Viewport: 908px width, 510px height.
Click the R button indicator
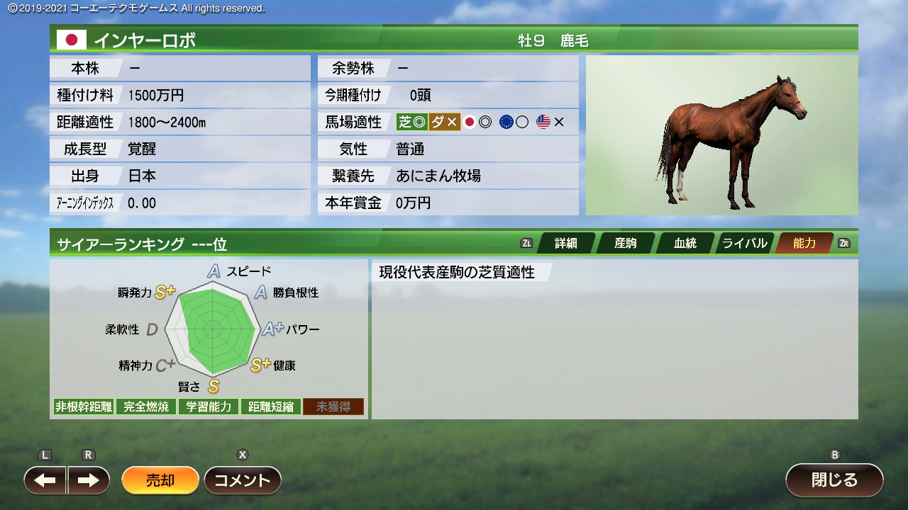[89, 455]
